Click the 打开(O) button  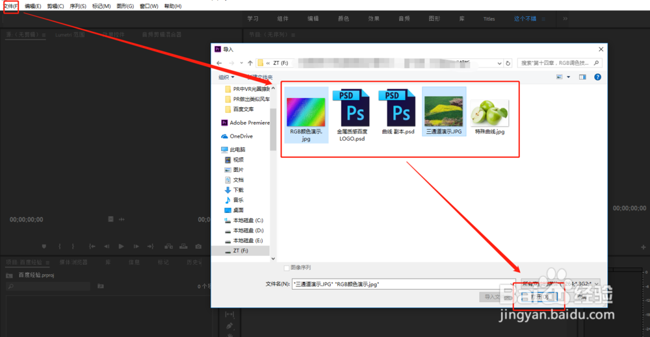pos(541,297)
